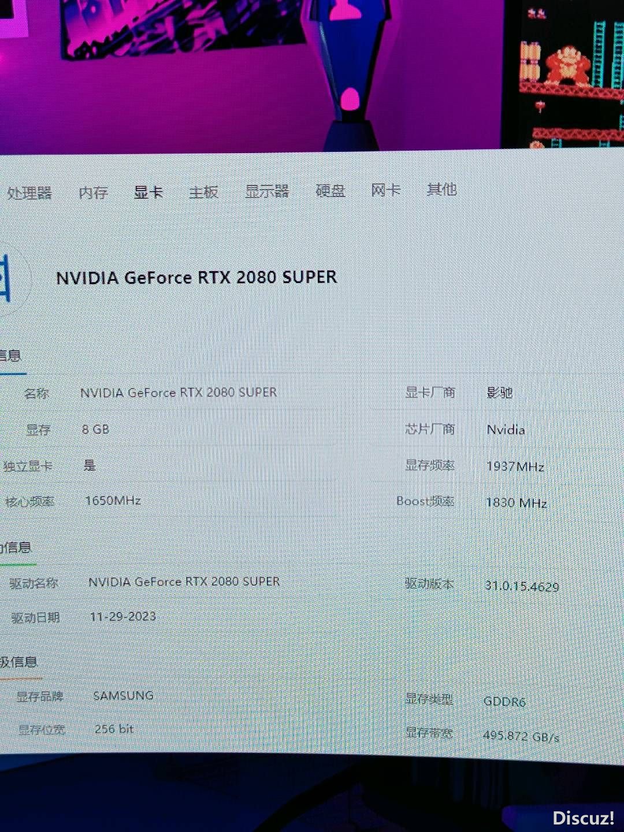Select the 显存类型 label
This screenshot has height=832, width=624.
click(x=429, y=699)
